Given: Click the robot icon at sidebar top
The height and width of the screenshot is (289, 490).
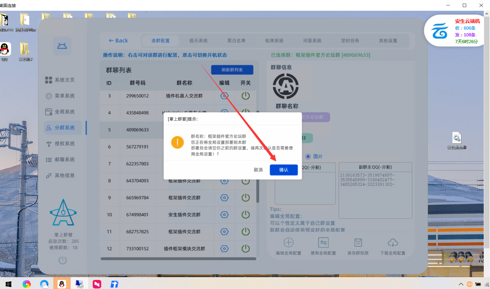Looking at the screenshot, I should (x=62, y=46).
